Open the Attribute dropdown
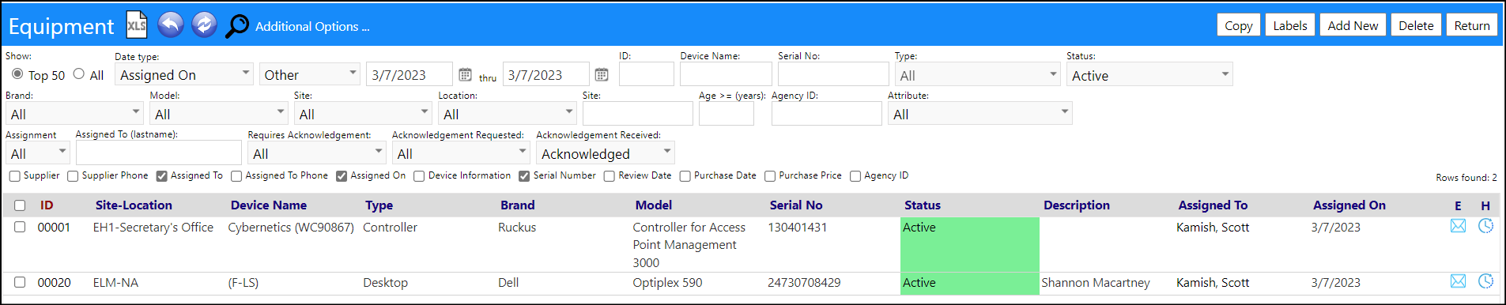Screen dimensions: 1506x305 (979, 113)
